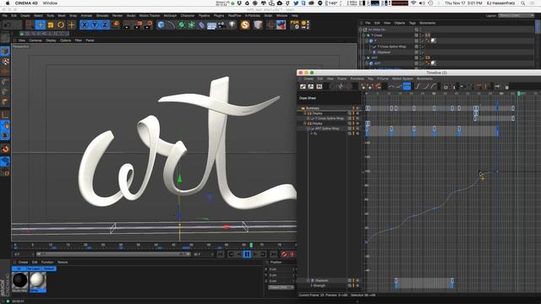Click the lock icon in Timeline toolbar
Image resolution: width=541 pixels, height=304 pixels.
coord(445,87)
